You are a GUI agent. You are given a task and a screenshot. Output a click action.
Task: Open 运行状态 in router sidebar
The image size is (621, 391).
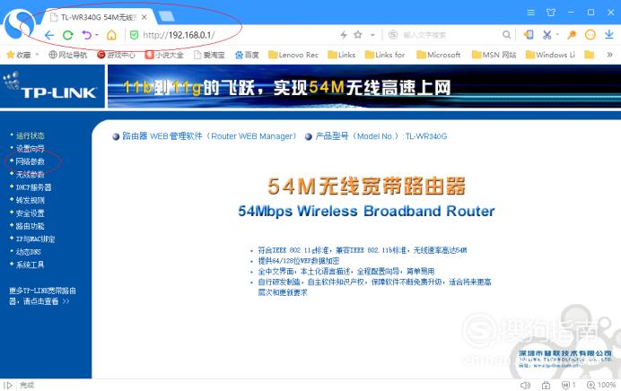tap(31, 135)
